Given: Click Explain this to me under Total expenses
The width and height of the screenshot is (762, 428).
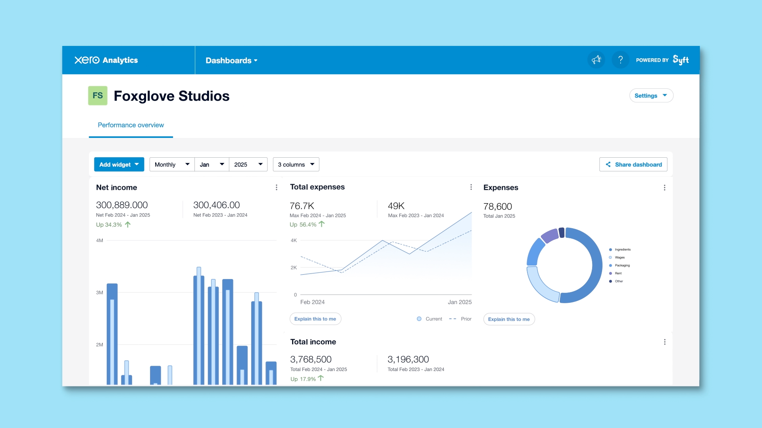Looking at the screenshot, I should tap(315, 319).
